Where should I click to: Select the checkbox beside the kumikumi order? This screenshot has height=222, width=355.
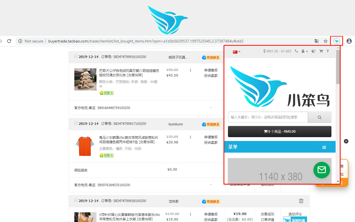click(76, 123)
